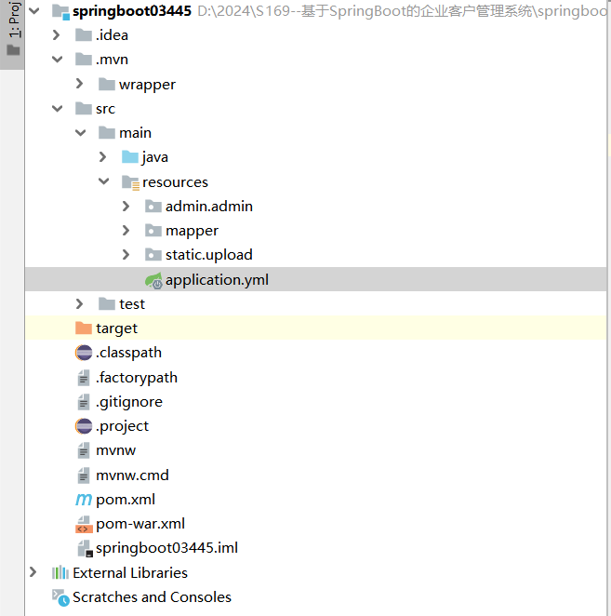Click the .classpath Eclipse icon
Screen dimensions: 611x616
click(84, 353)
